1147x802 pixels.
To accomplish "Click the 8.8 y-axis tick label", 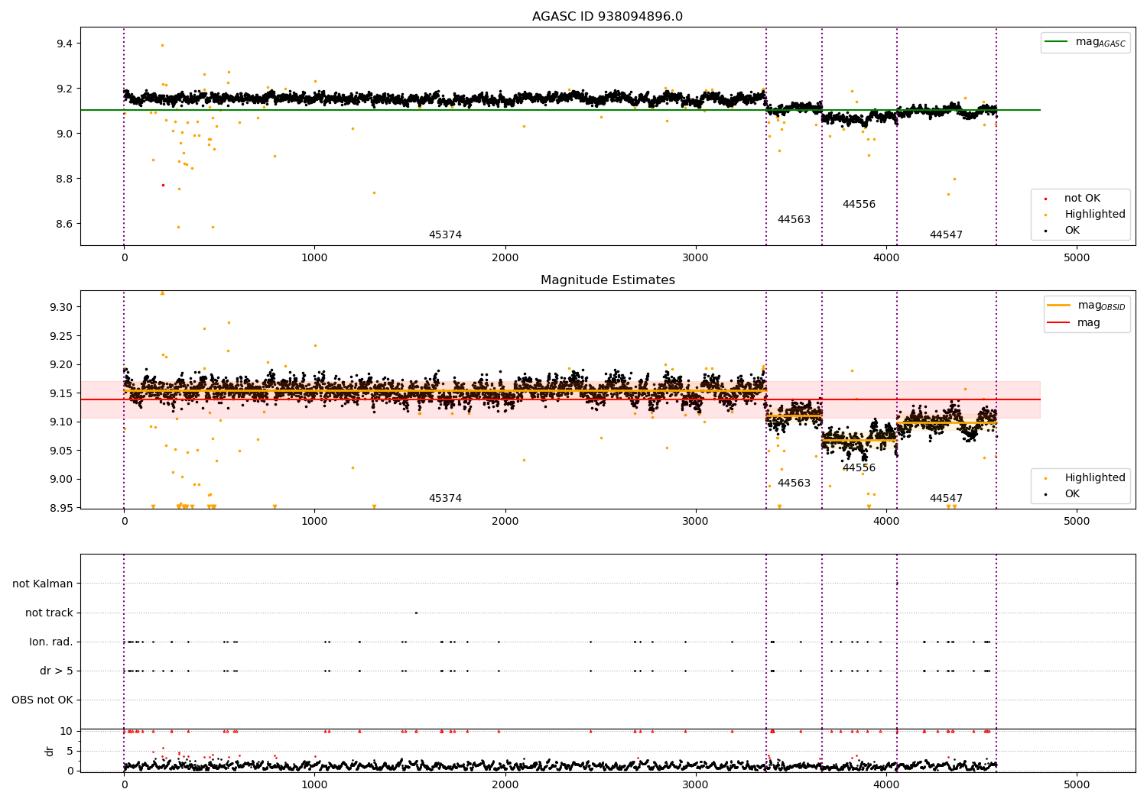I will tap(64, 179).
